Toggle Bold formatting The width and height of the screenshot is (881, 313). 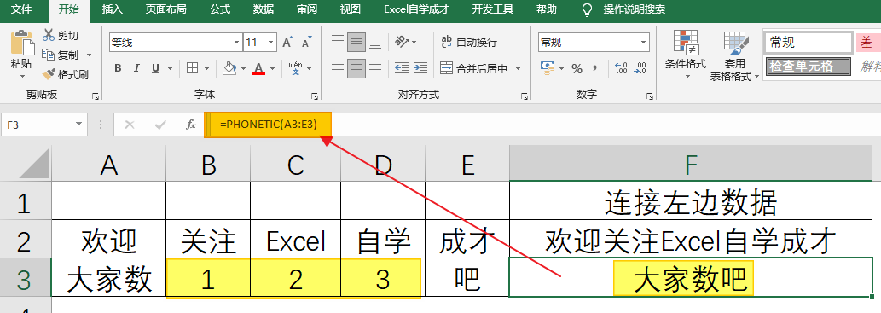[x=118, y=68]
